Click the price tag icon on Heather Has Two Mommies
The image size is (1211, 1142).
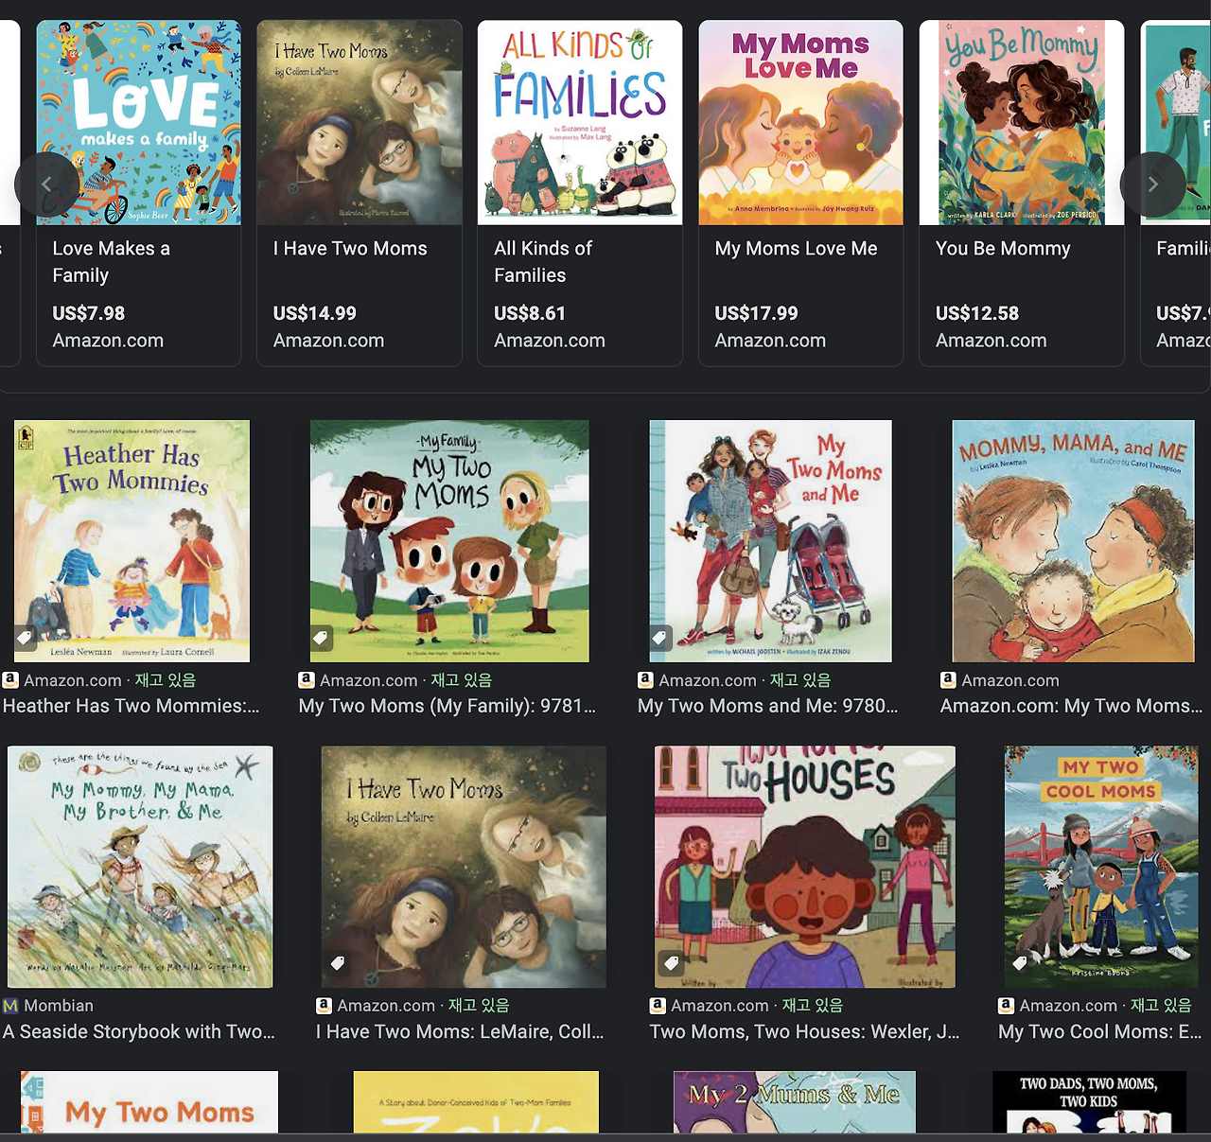click(26, 637)
